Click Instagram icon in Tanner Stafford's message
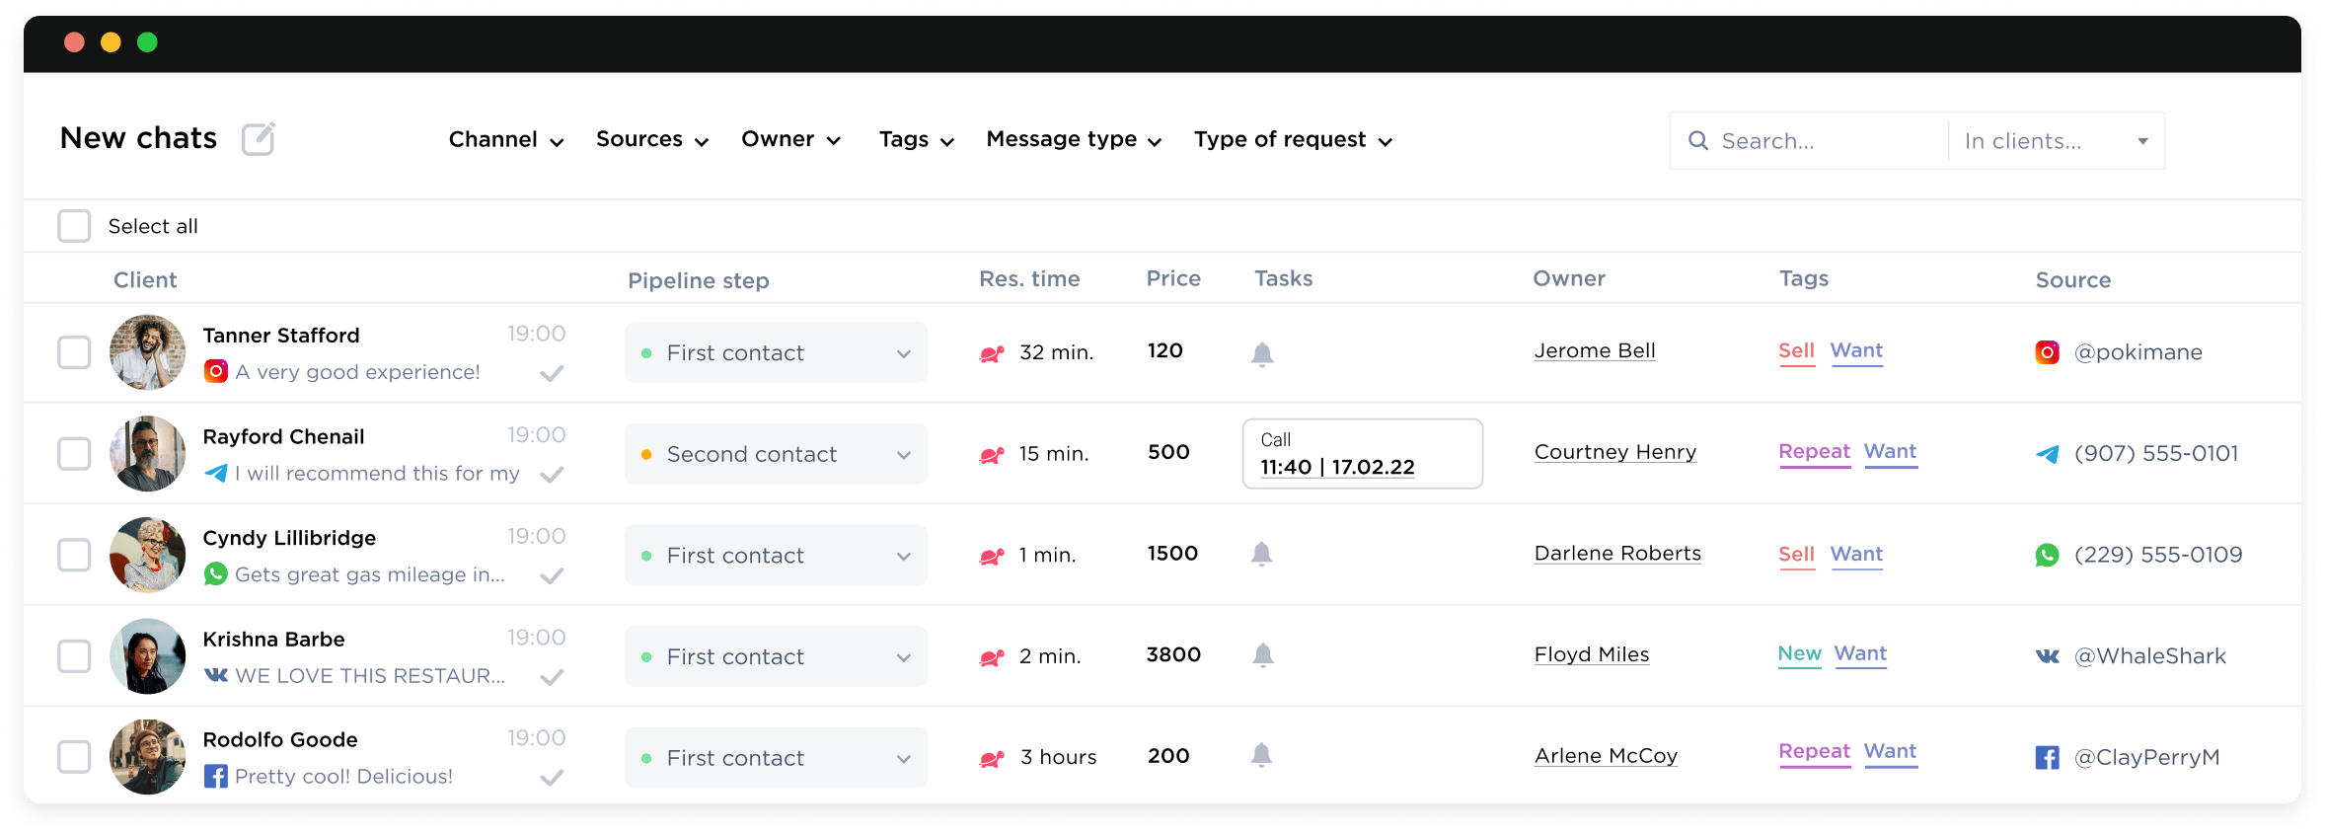The image size is (2325, 835). [x=216, y=371]
